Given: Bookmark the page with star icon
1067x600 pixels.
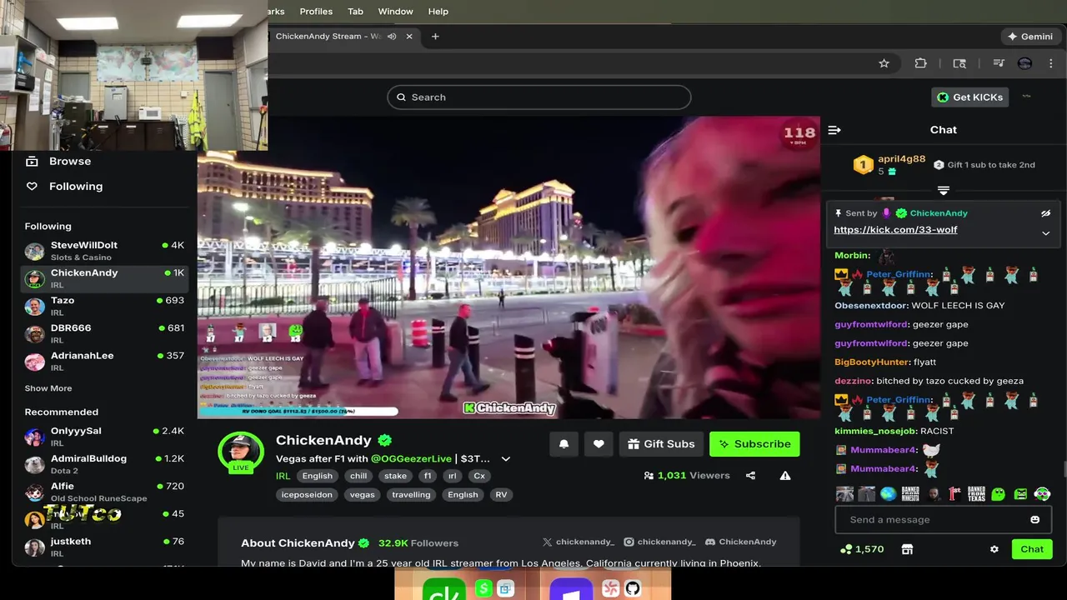Looking at the screenshot, I should (x=884, y=63).
